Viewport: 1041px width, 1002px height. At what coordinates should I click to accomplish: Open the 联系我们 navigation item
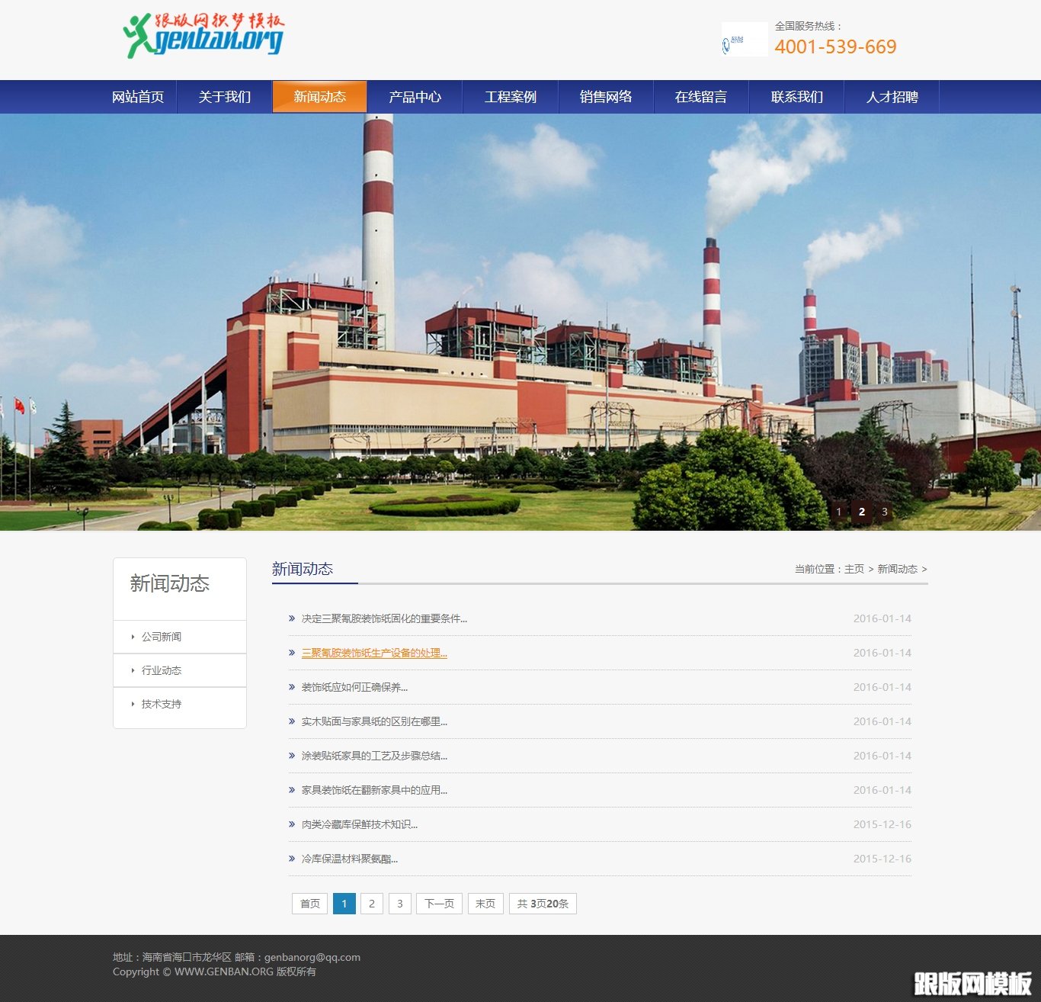(x=796, y=97)
